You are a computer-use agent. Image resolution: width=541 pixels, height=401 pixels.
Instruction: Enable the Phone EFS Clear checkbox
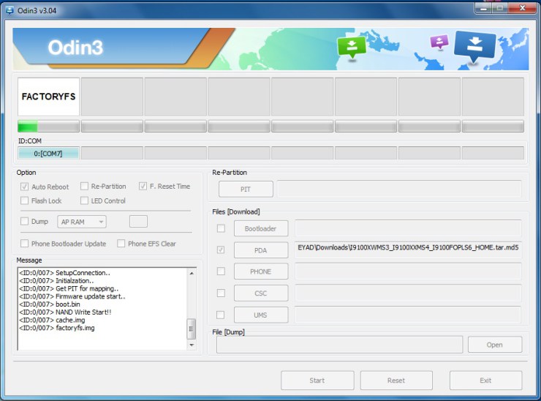click(x=121, y=244)
